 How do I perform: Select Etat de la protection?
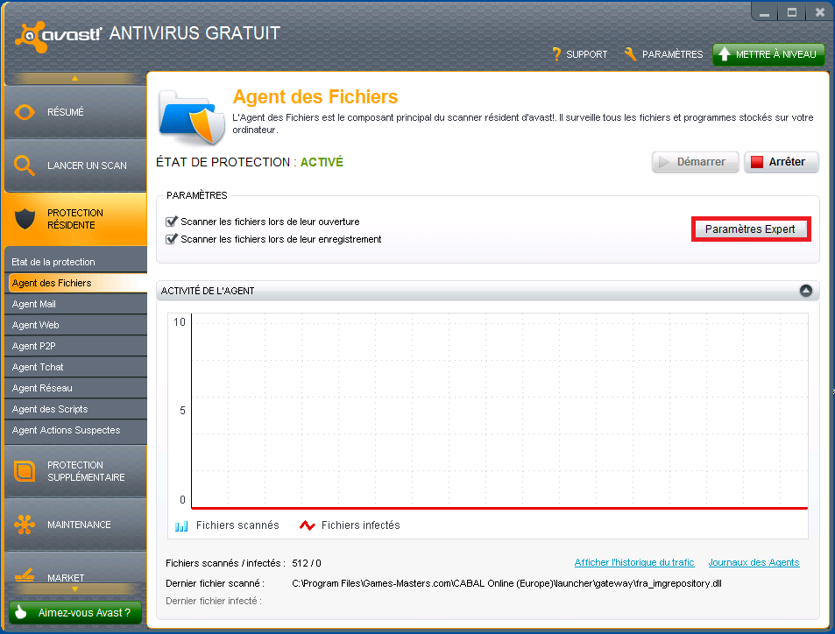click(x=75, y=262)
